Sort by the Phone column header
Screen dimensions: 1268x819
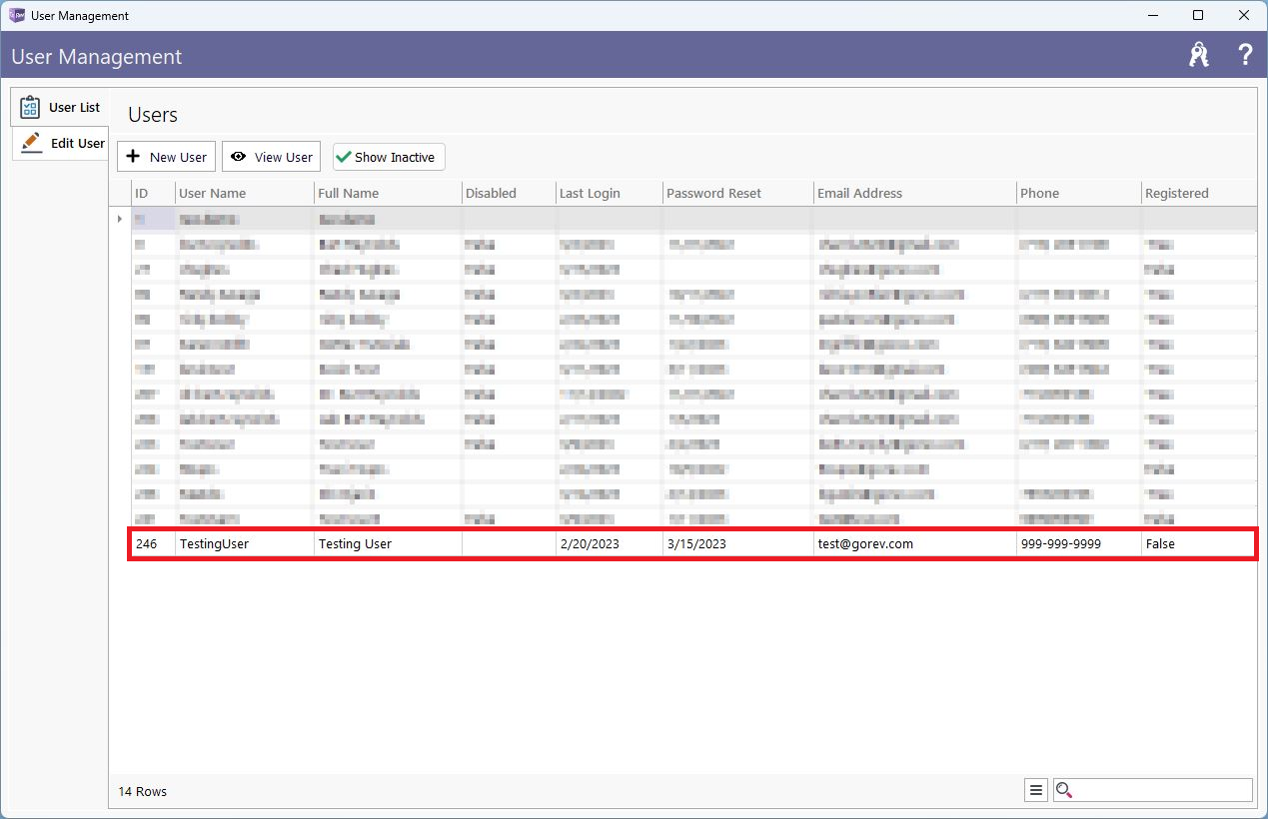tap(1078, 193)
